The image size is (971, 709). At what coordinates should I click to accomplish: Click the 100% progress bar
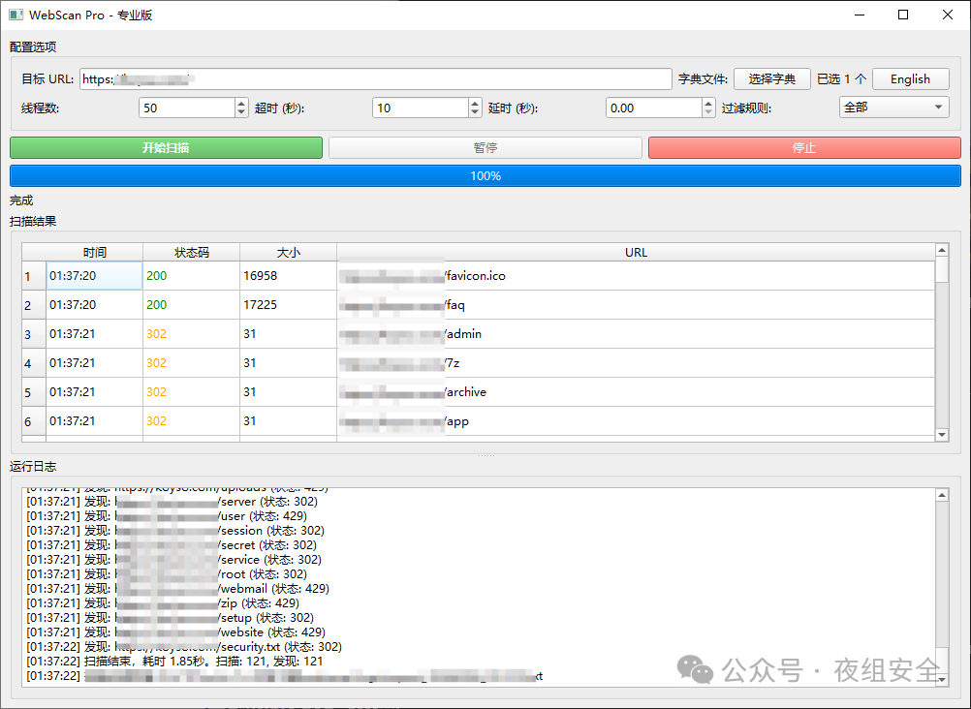(x=485, y=176)
